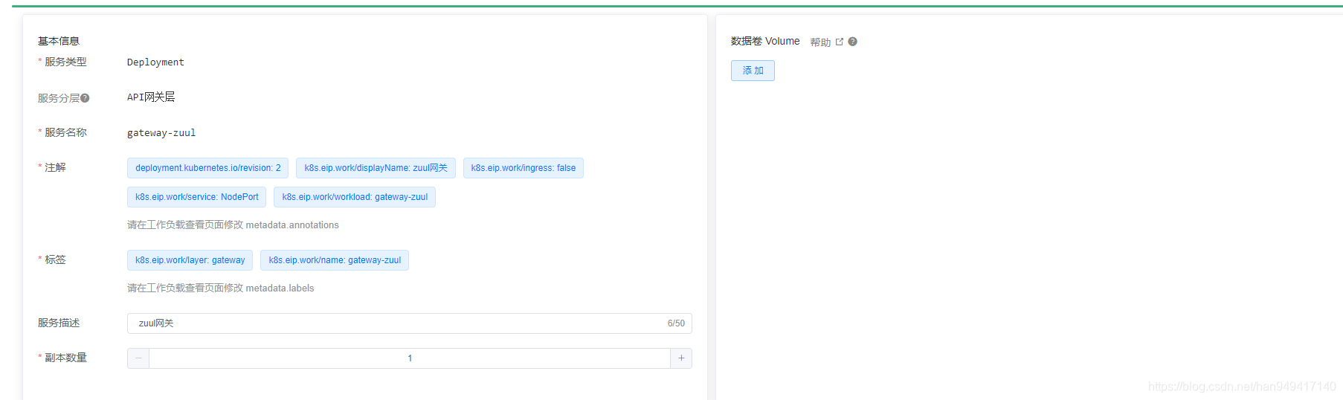Click the metadata.labels hint text
The height and width of the screenshot is (400, 1343).
coord(221,288)
